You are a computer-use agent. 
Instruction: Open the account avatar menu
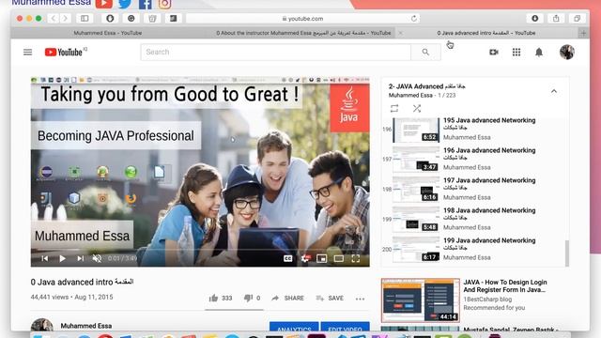click(x=566, y=53)
